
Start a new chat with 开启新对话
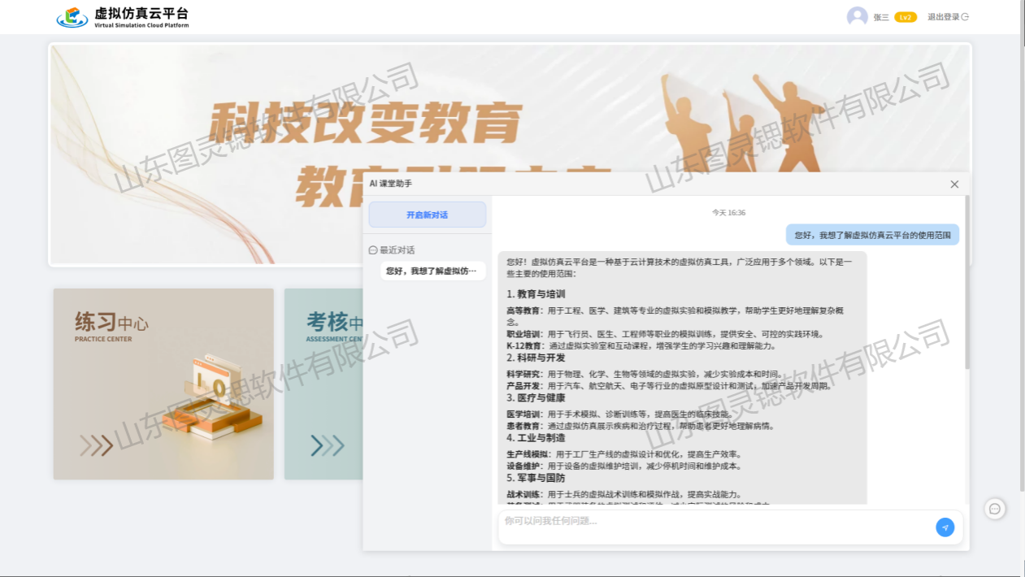pos(427,215)
